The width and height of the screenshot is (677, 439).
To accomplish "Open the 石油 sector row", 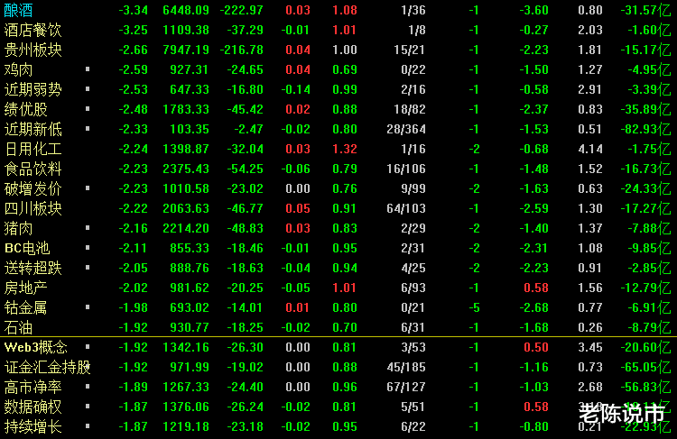I will [x=19, y=327].
